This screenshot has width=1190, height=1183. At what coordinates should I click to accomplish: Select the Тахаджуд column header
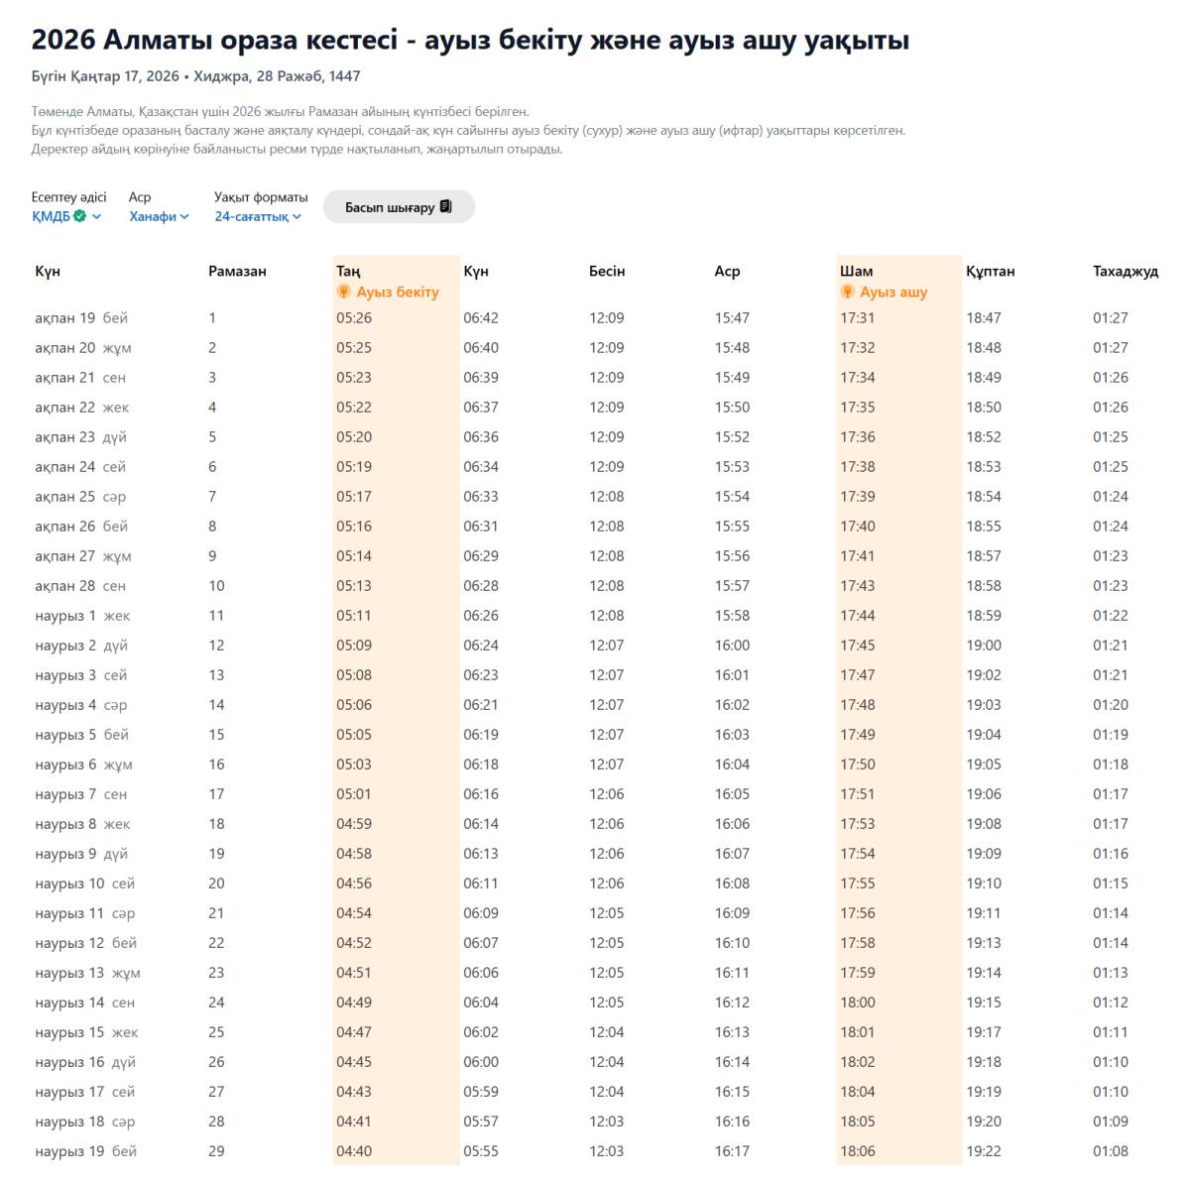pyautogui.click(x=1125, y=271)
